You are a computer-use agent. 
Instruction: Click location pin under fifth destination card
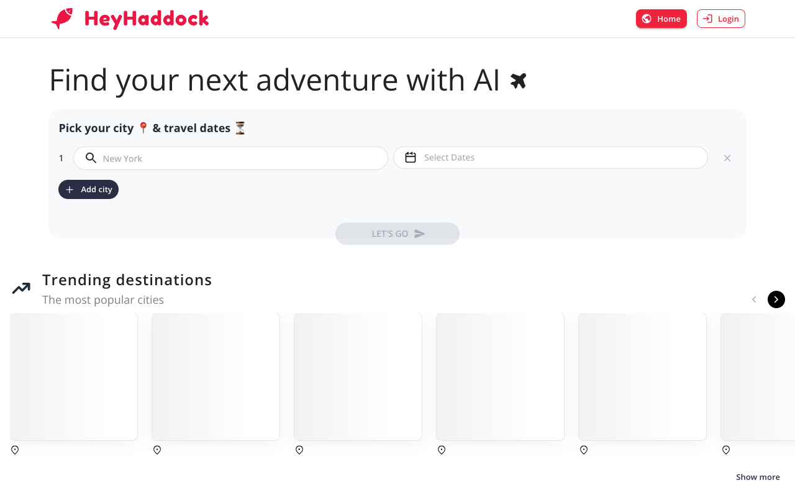tap(584, 450)
